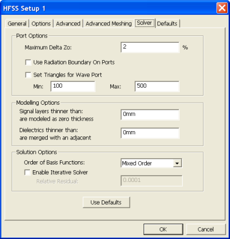The height and width of the screenshot is (239, 230).
Task: Click the Use Defaults button
Action: point(106,203)
